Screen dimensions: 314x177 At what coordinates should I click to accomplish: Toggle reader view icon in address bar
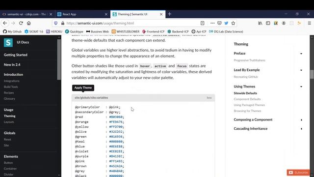pos(203,23)
